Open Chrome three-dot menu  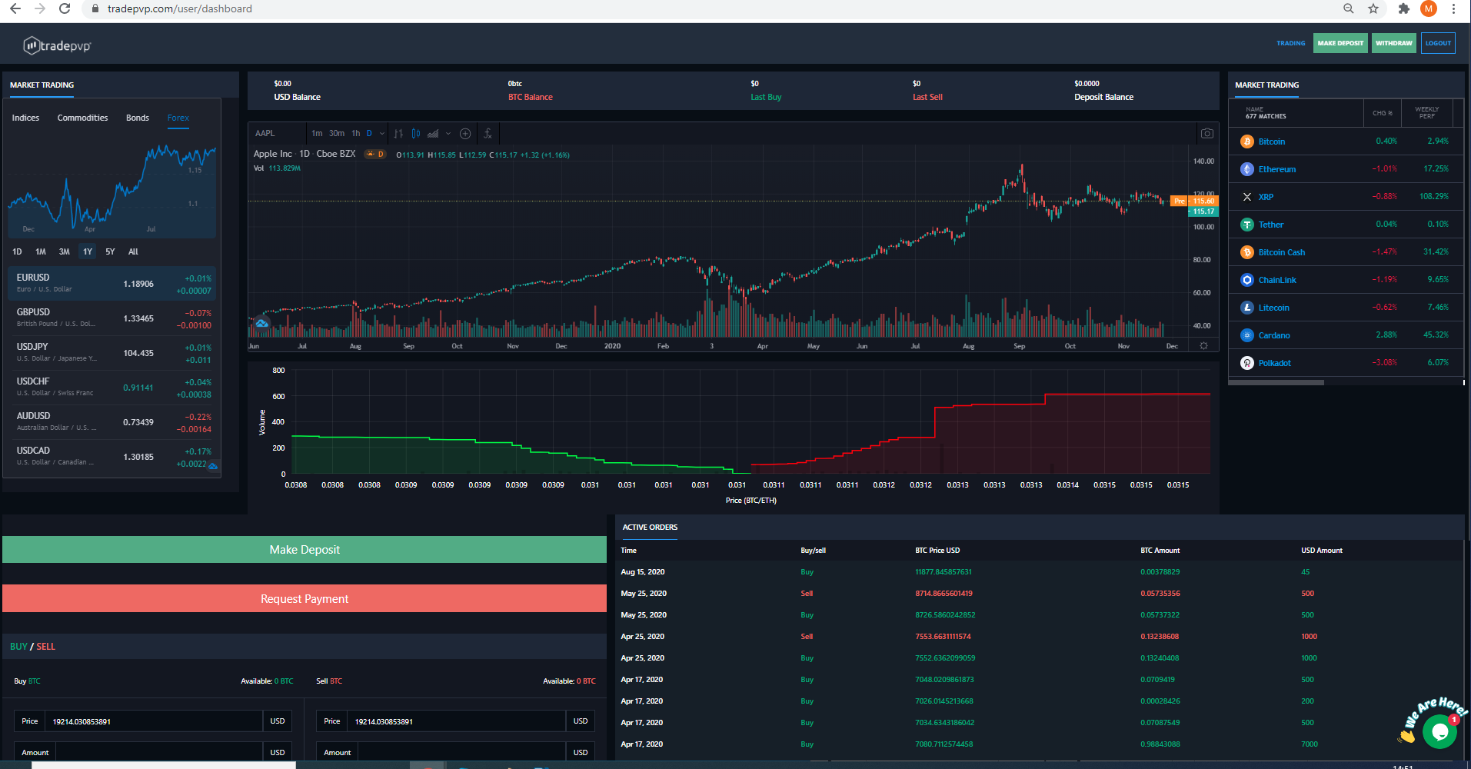[x=1453, y=8]
